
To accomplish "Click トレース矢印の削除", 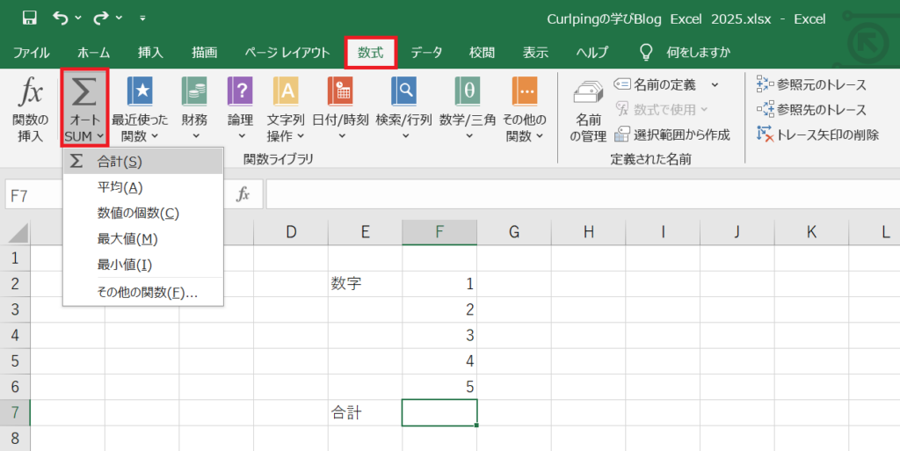I will (818, 135).
